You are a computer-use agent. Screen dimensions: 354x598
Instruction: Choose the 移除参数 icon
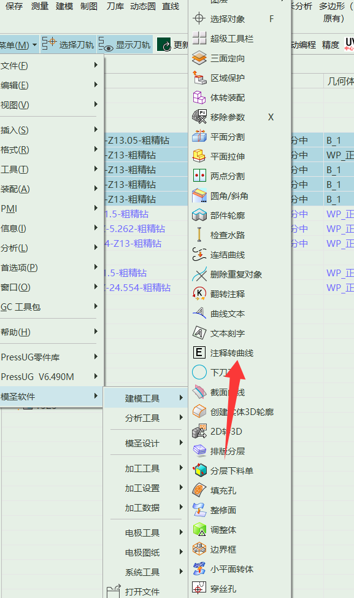coord(199,117)
